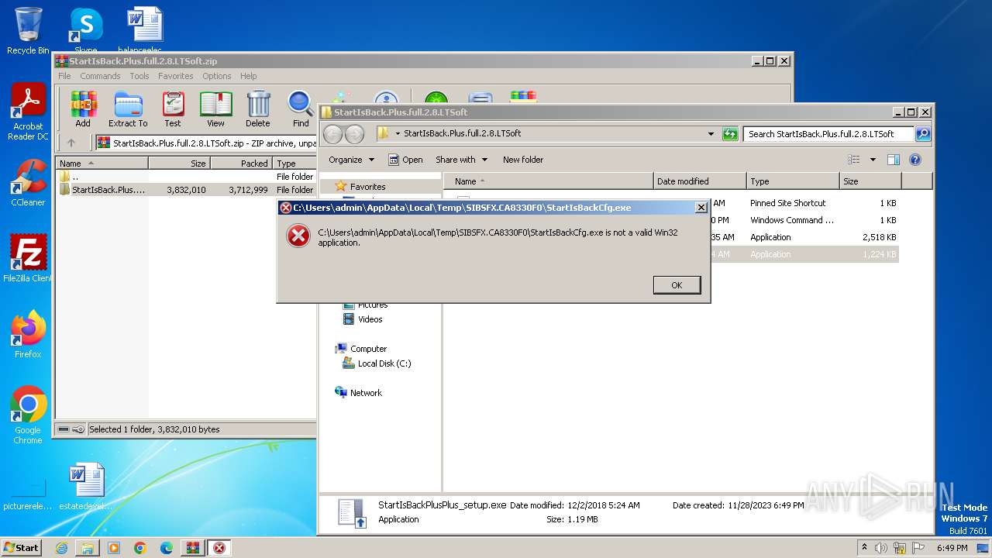Open the Tools menu in WinRAR
Image resolution: width=992 pixels, height=558 pixels.
[x=139, y=76]
